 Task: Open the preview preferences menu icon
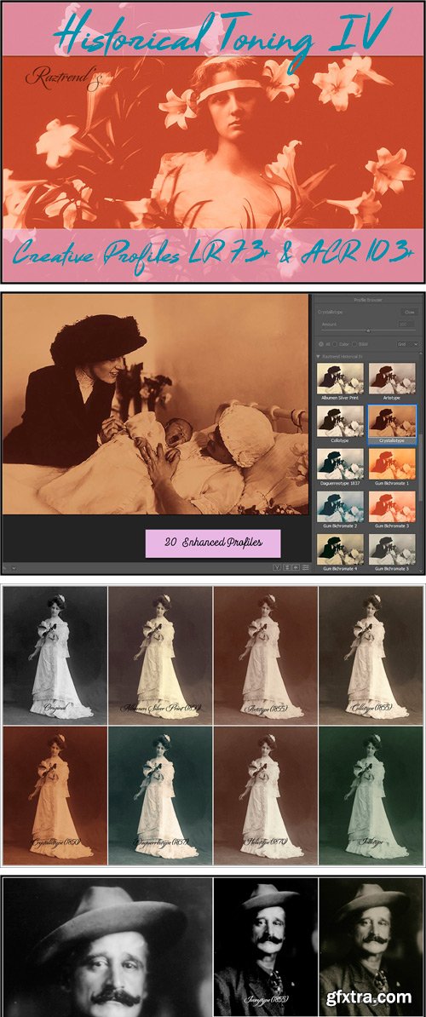tap(305, 567)
